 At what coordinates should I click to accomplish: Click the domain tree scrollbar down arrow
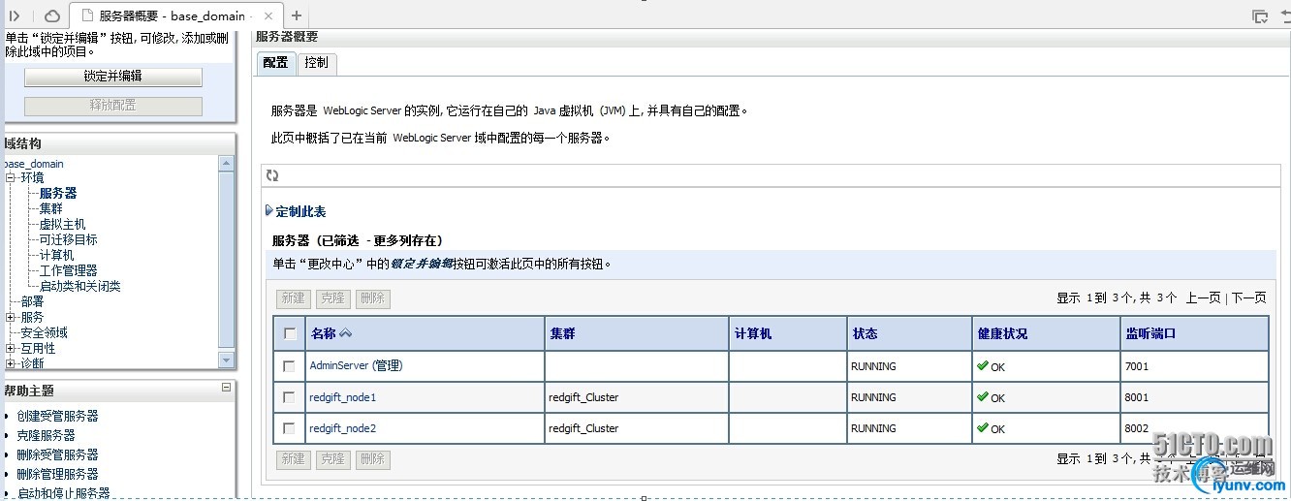point(227,360)
